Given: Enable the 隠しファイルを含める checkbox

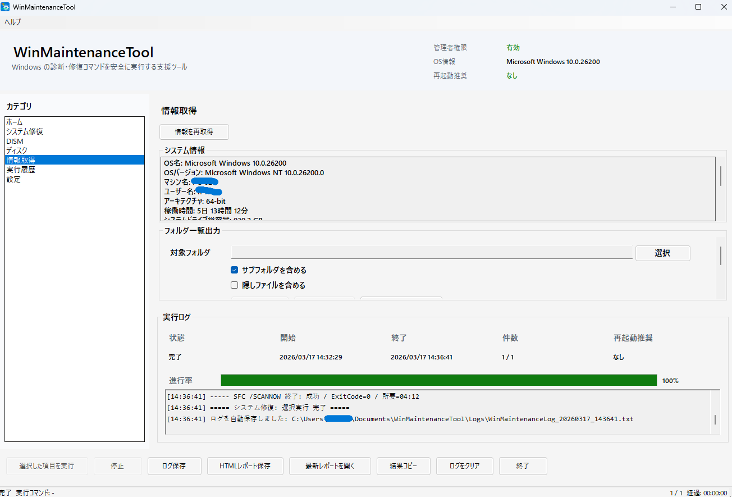Looking at the screenshot, I should 234,285.
